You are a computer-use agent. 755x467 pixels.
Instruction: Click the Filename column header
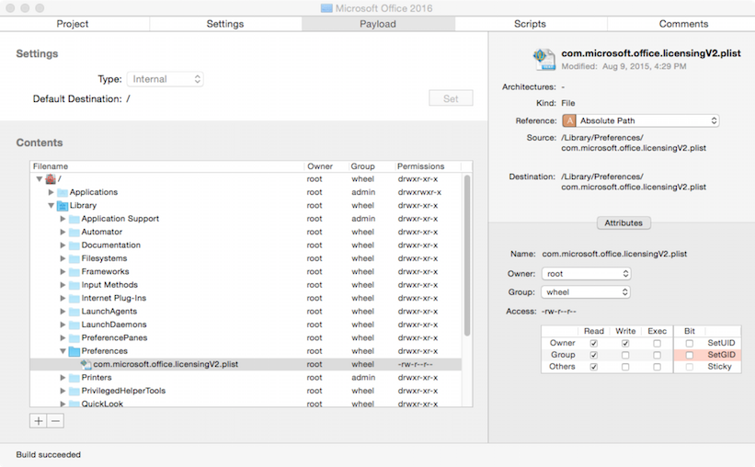pyautogui.click(x=167, y=166)
